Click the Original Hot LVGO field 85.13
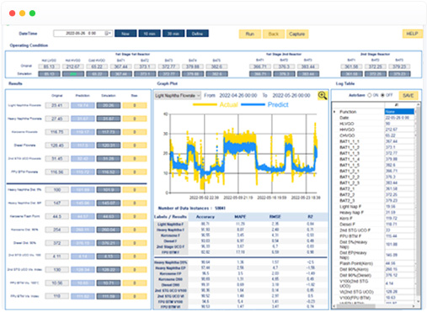The image size is (427, 312). (49, 66)
